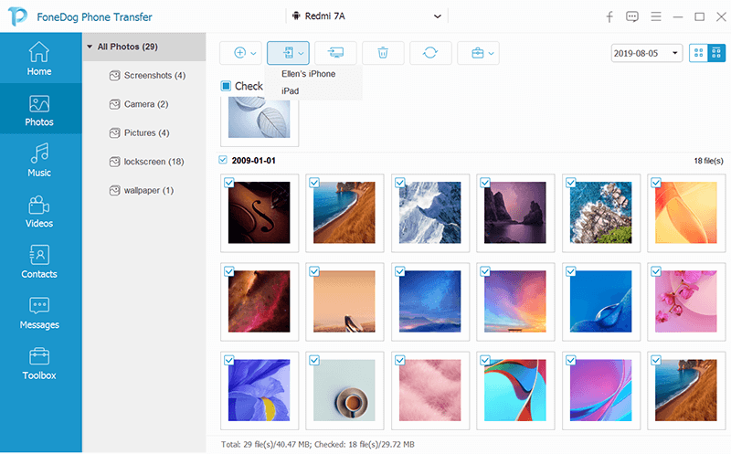The image size is (731, 454).
Task: Open the Messages section
Action: tap(39, 312)
